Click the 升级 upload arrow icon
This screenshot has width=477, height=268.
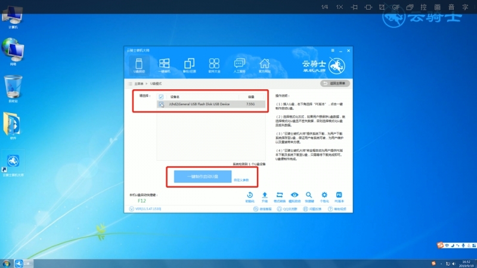tap(265, 197)
